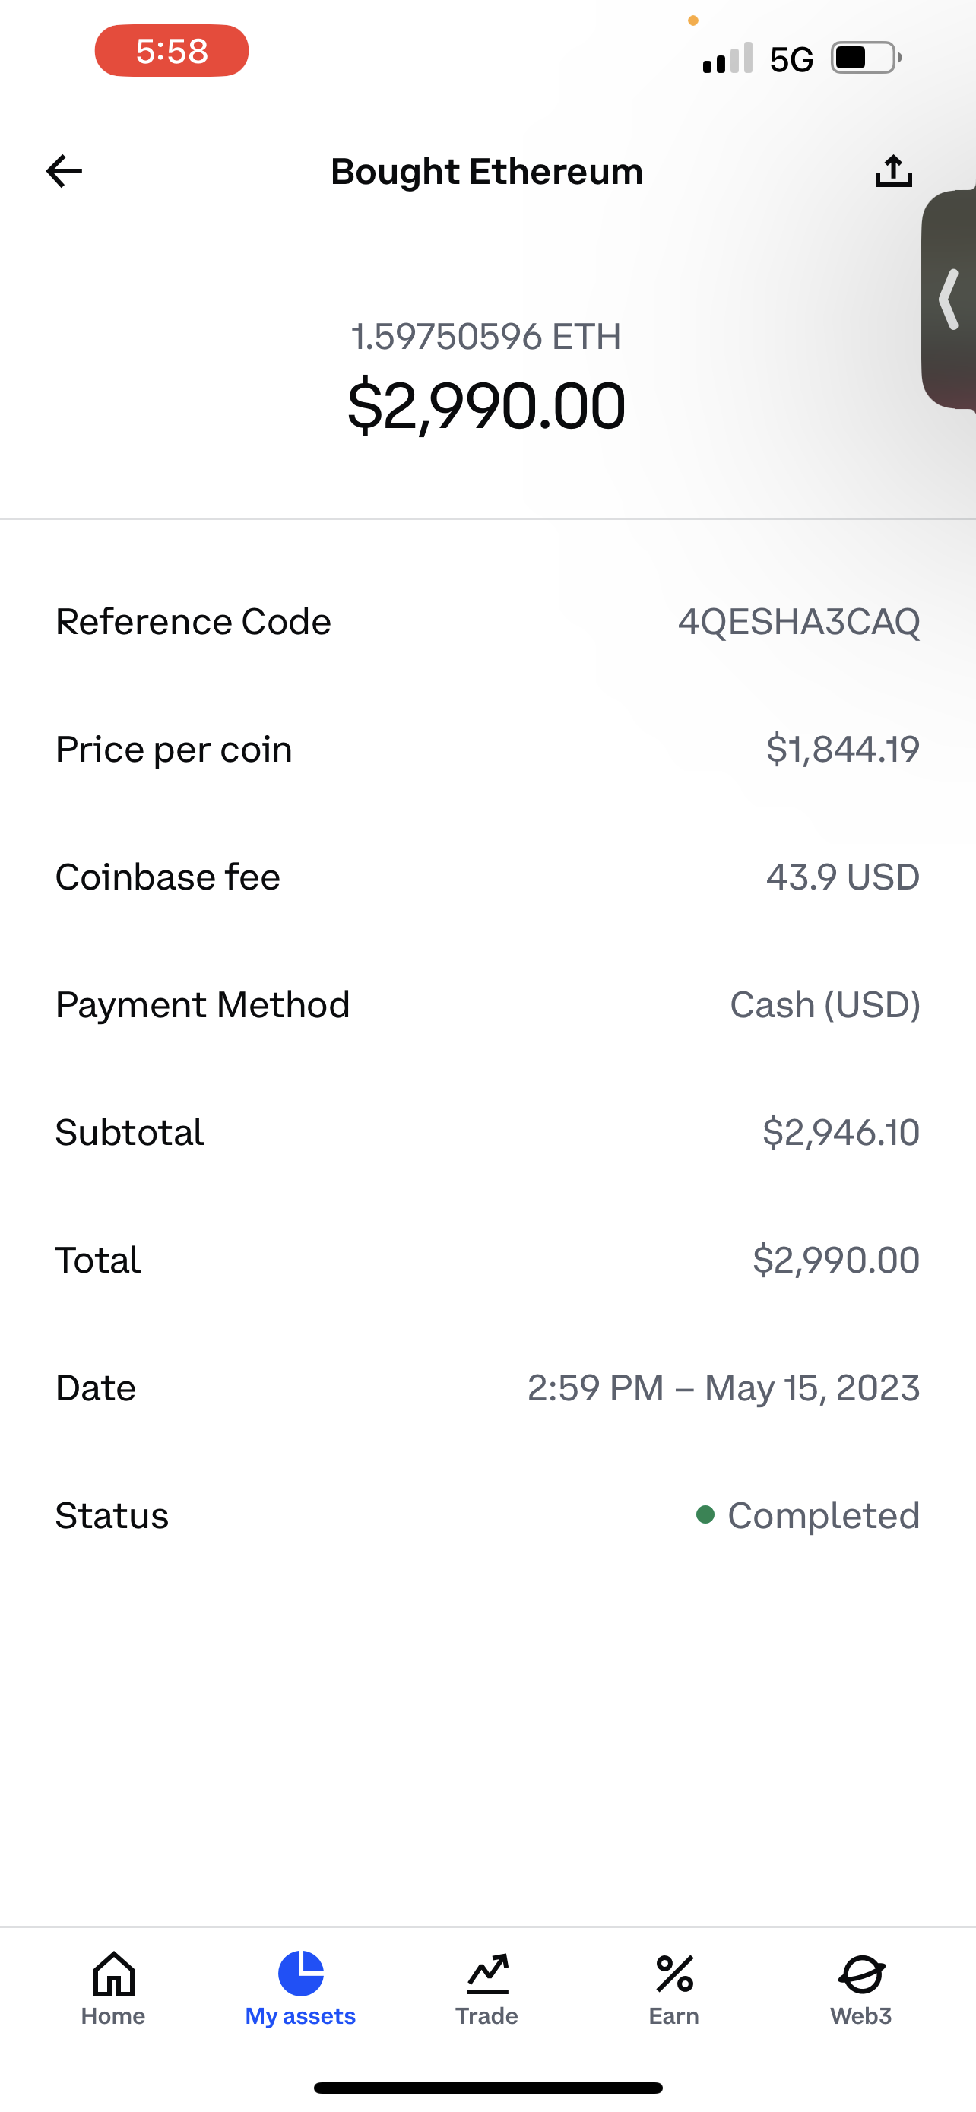Tap the My assets pie icon
976x2112 pixels.
tap(301, 1974)
